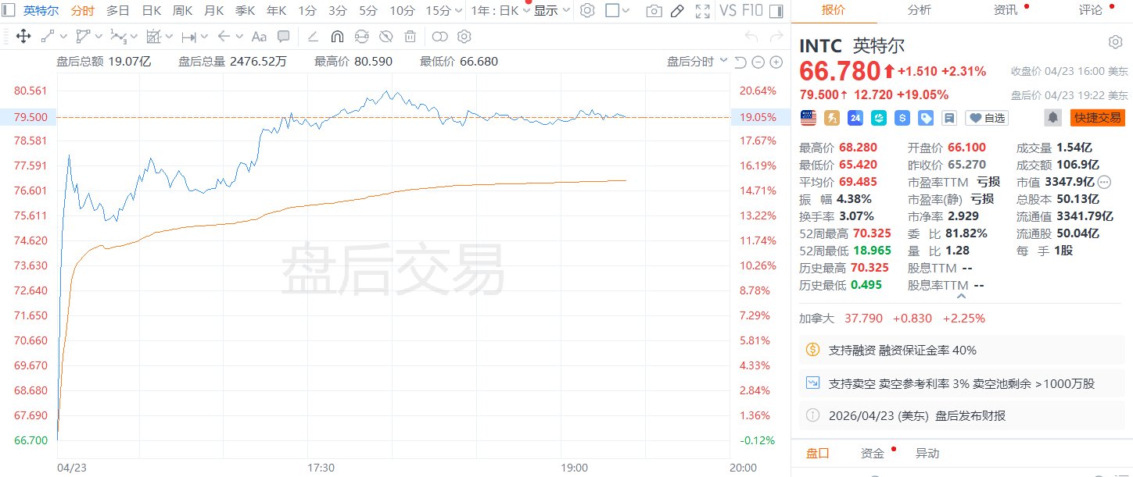Image resolution: width=1133 pixels, height=477 pixels.
Task: Select the camera snapshot icon in the toolbar
Action: 654,12
